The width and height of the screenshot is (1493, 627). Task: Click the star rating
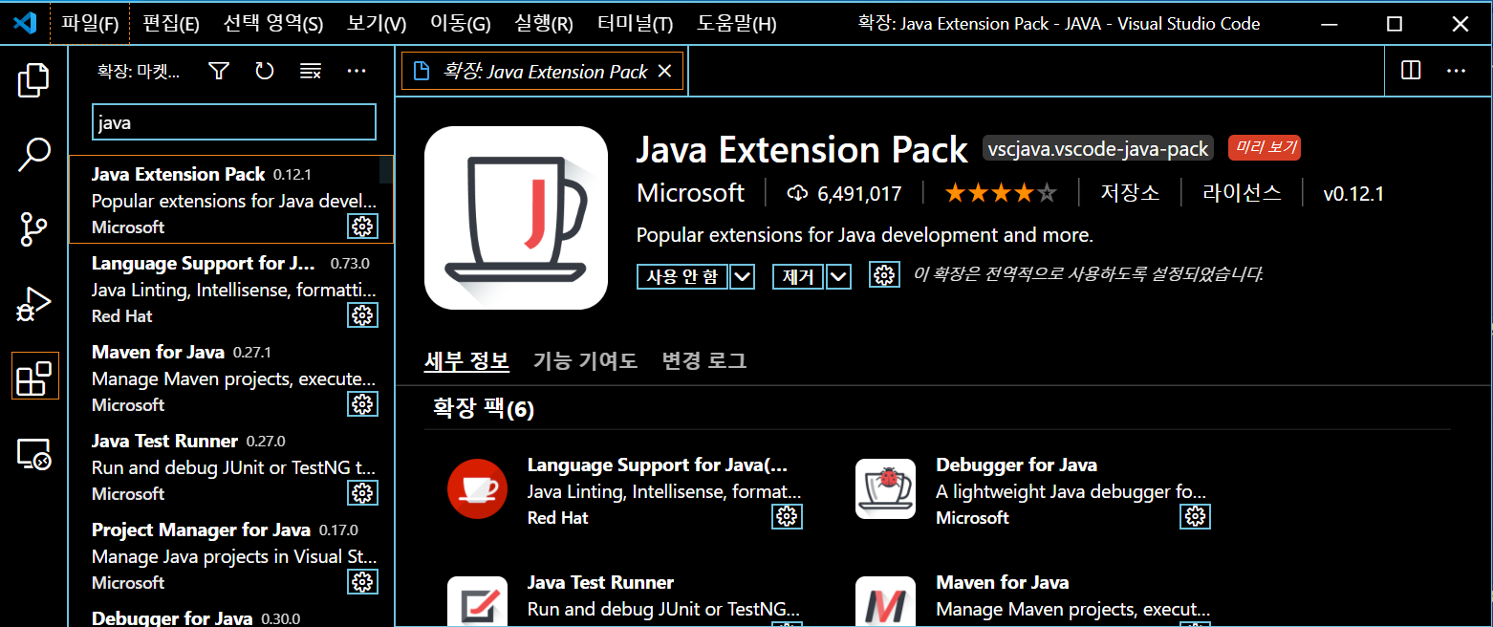tap(1001, 194)
